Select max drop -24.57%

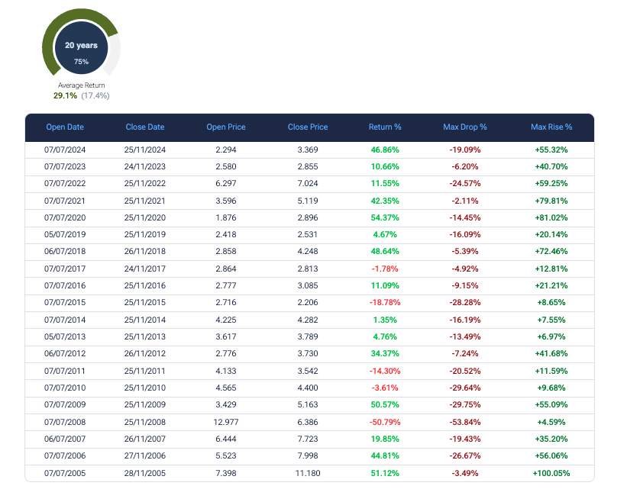tap(464, 183)
